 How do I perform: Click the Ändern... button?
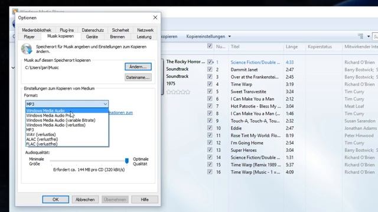138,67
